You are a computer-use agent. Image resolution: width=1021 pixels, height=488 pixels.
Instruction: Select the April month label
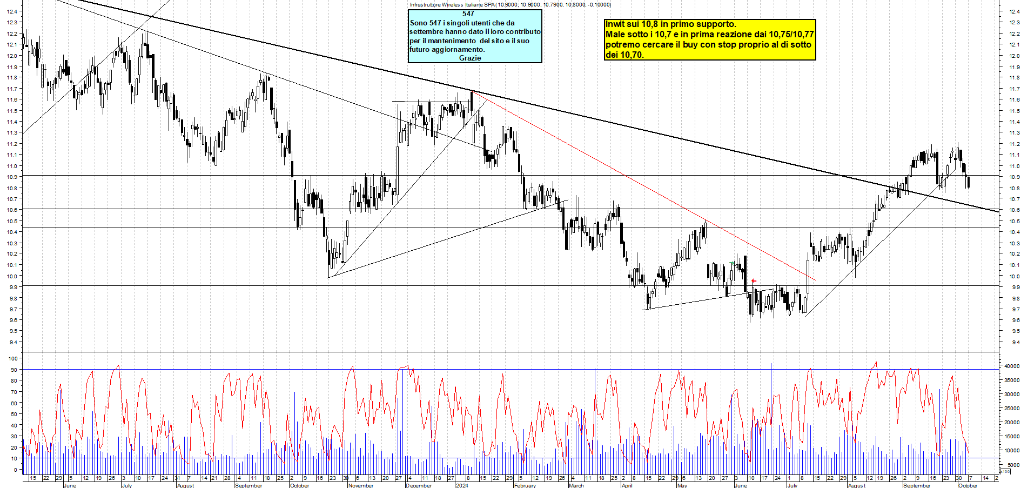click(x=627, y=485)
